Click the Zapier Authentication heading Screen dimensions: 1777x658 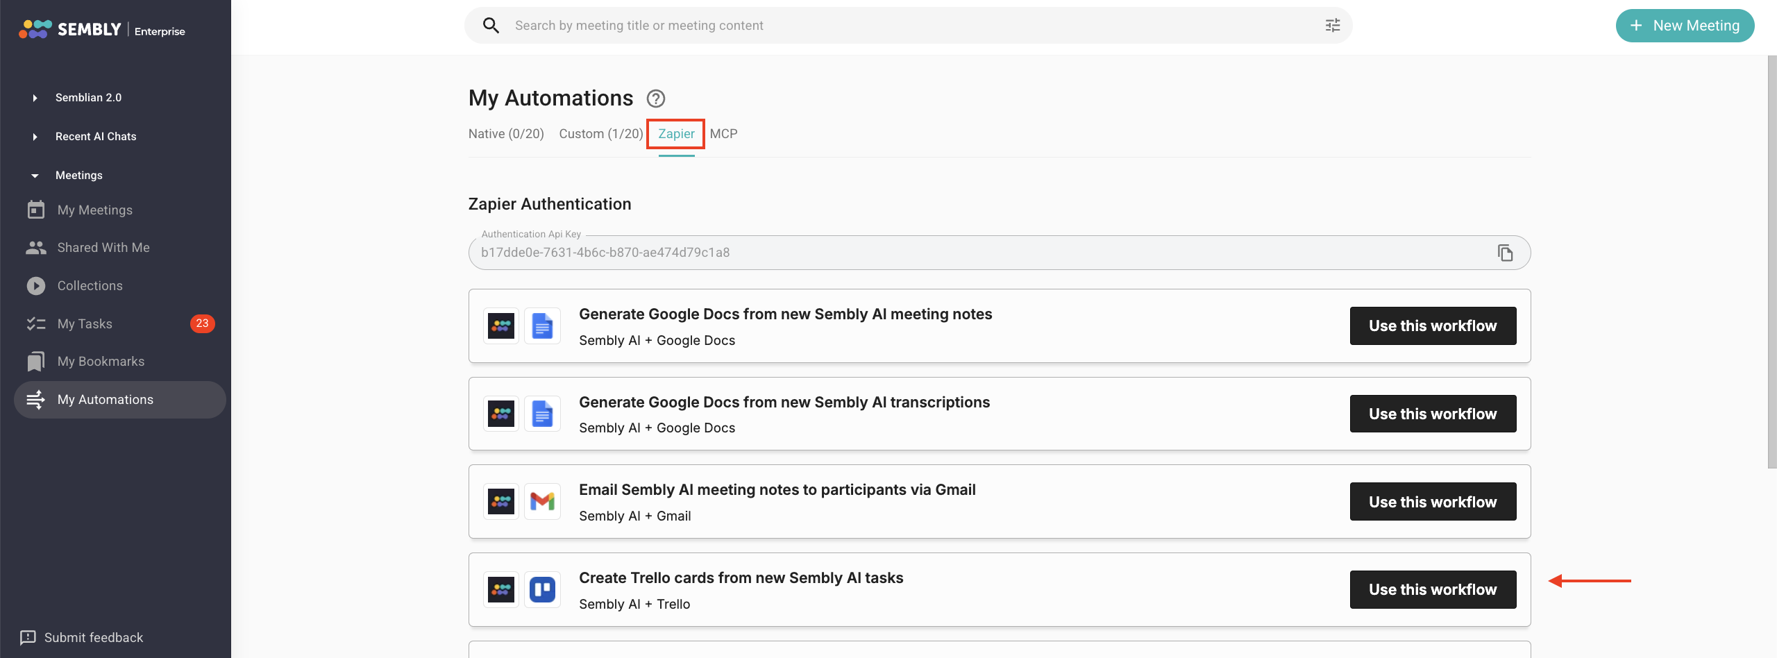(x=550, y=204)
